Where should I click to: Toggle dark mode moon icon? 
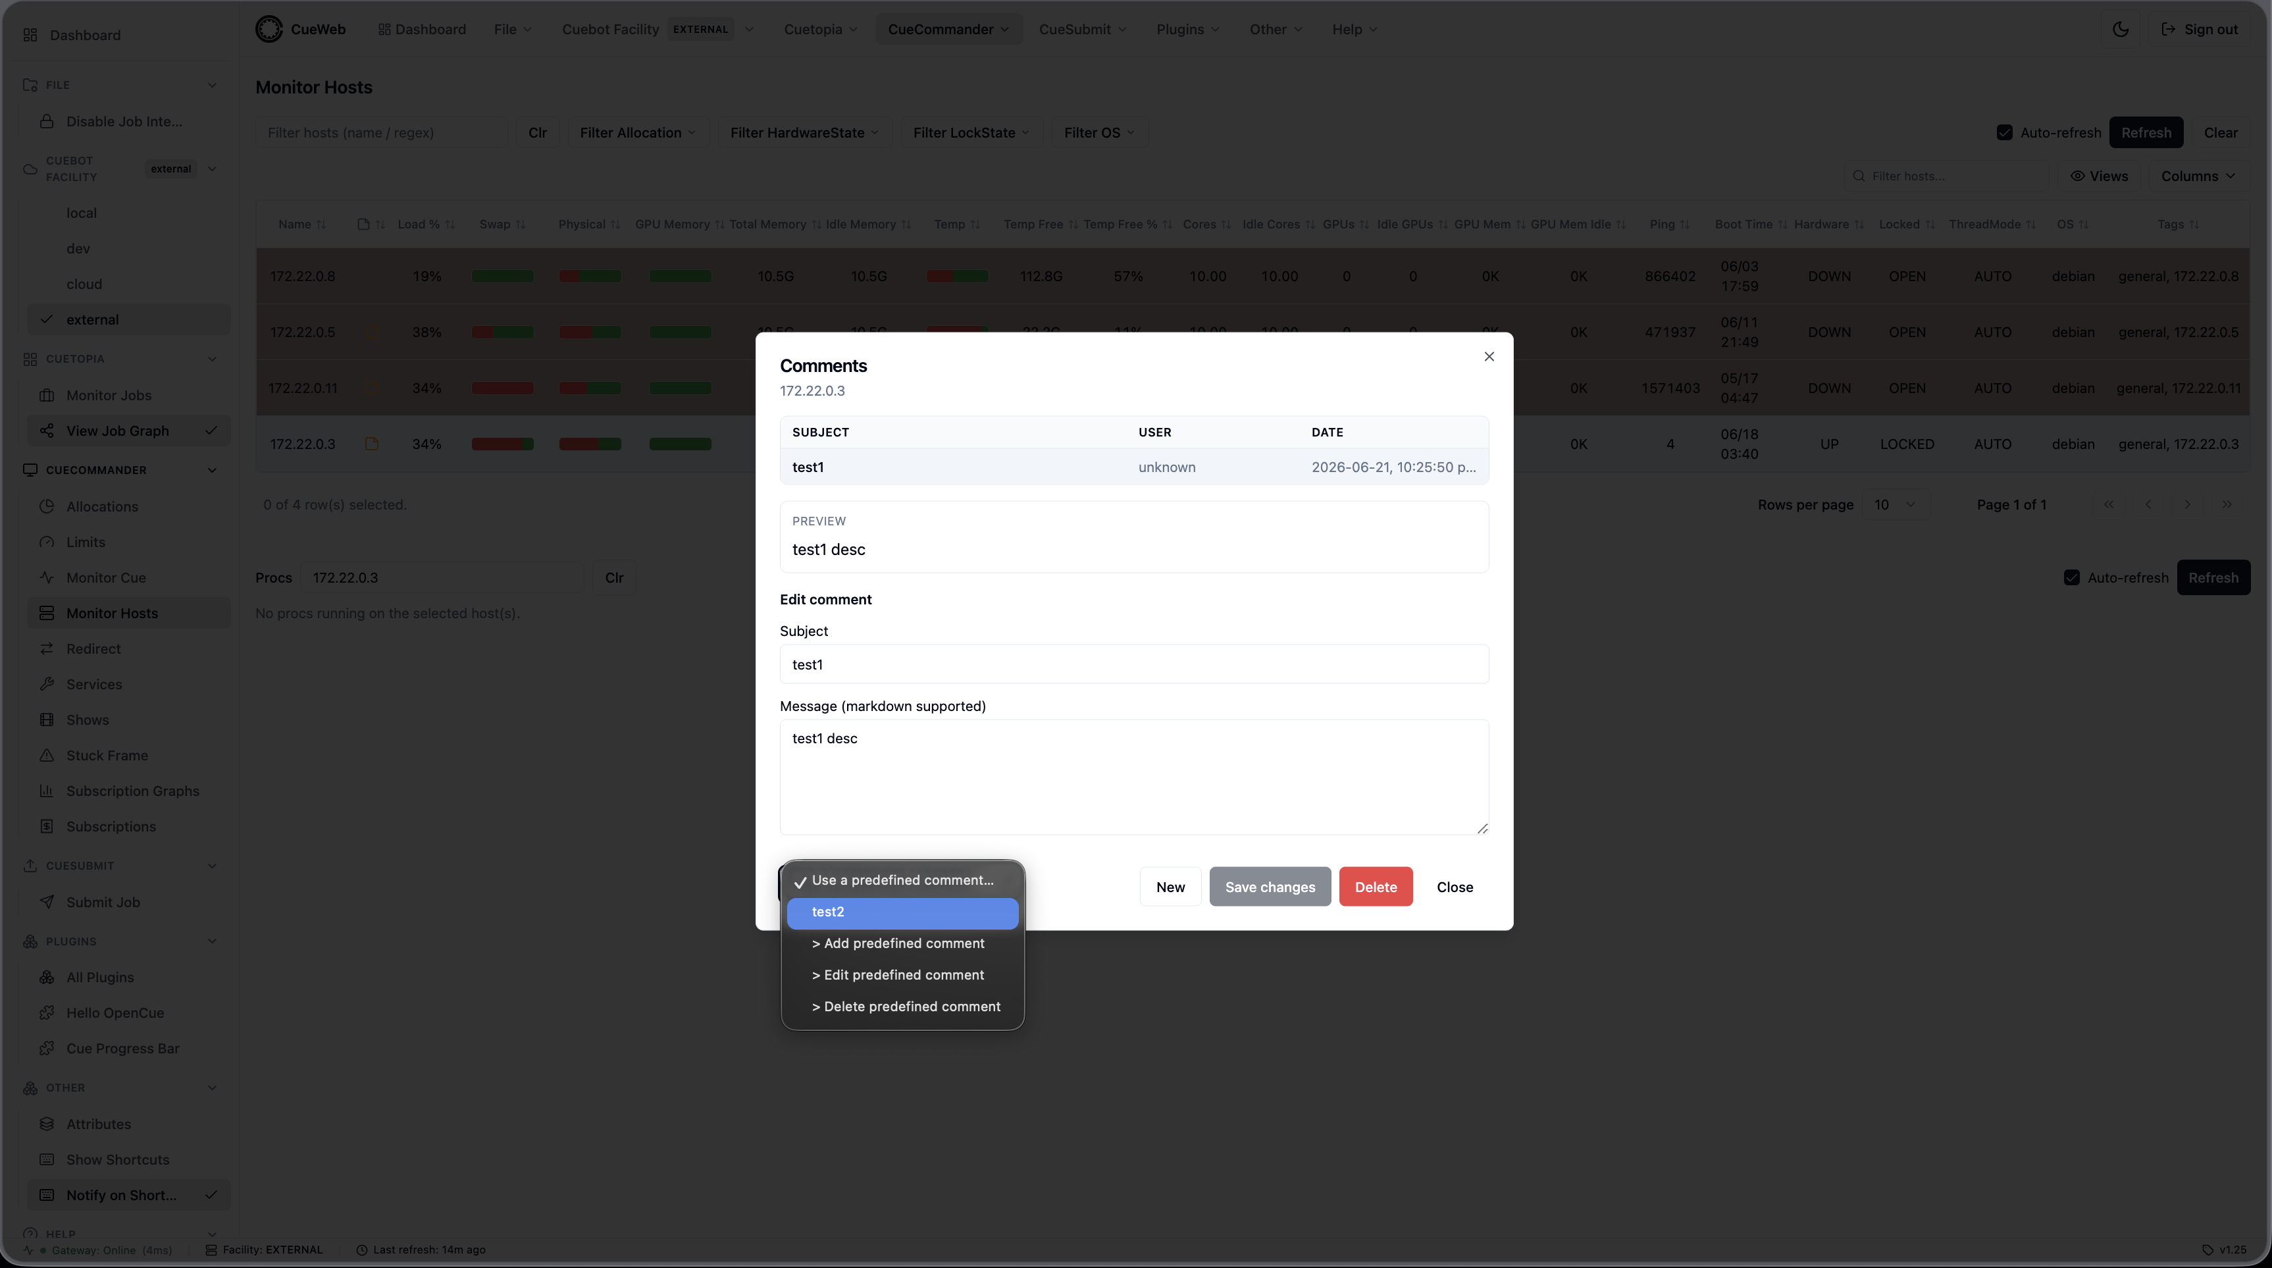pos(2121,29)
